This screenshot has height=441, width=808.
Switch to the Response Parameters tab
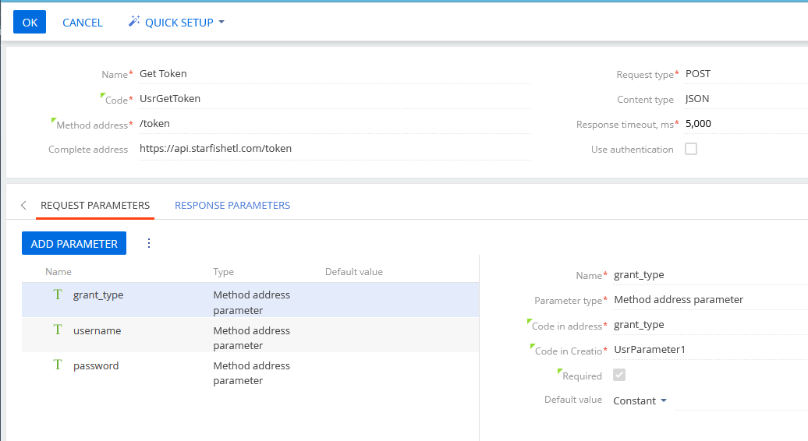click(x=232, y=206)
